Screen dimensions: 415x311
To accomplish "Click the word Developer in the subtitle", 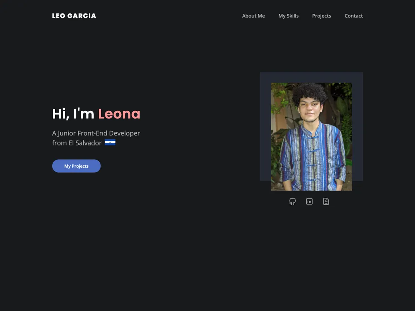I will (124, 133).
